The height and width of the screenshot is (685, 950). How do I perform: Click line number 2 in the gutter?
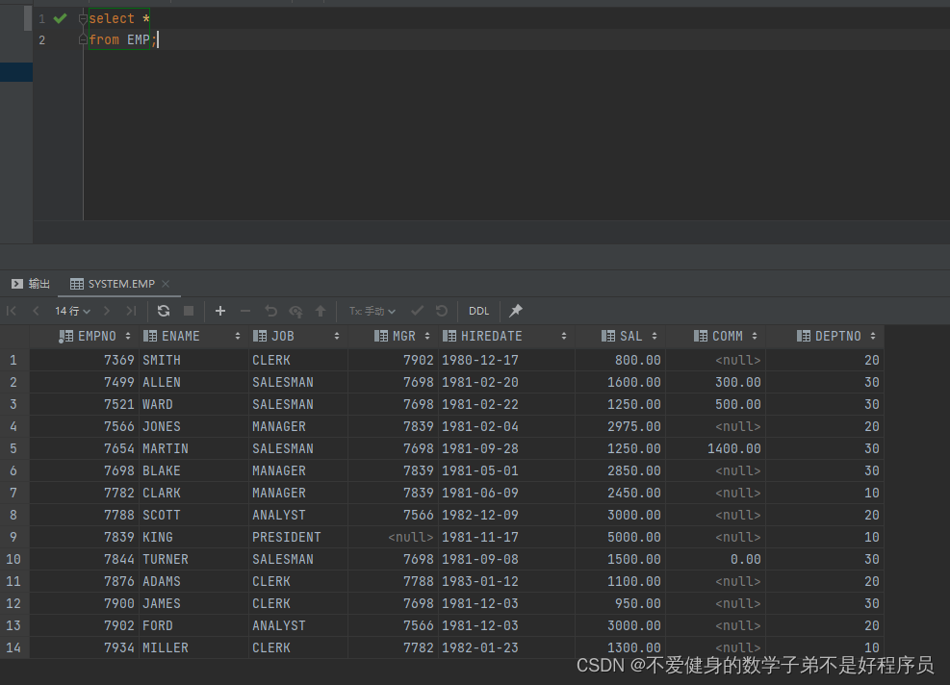[41, 40]
